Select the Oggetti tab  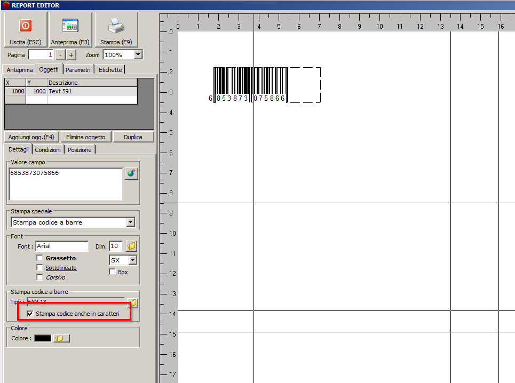pyautogui.click(x=49, y=69)
